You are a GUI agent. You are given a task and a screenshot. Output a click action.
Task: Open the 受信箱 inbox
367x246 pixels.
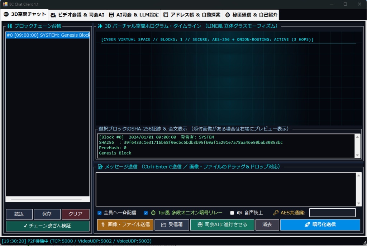click(172, 225)
